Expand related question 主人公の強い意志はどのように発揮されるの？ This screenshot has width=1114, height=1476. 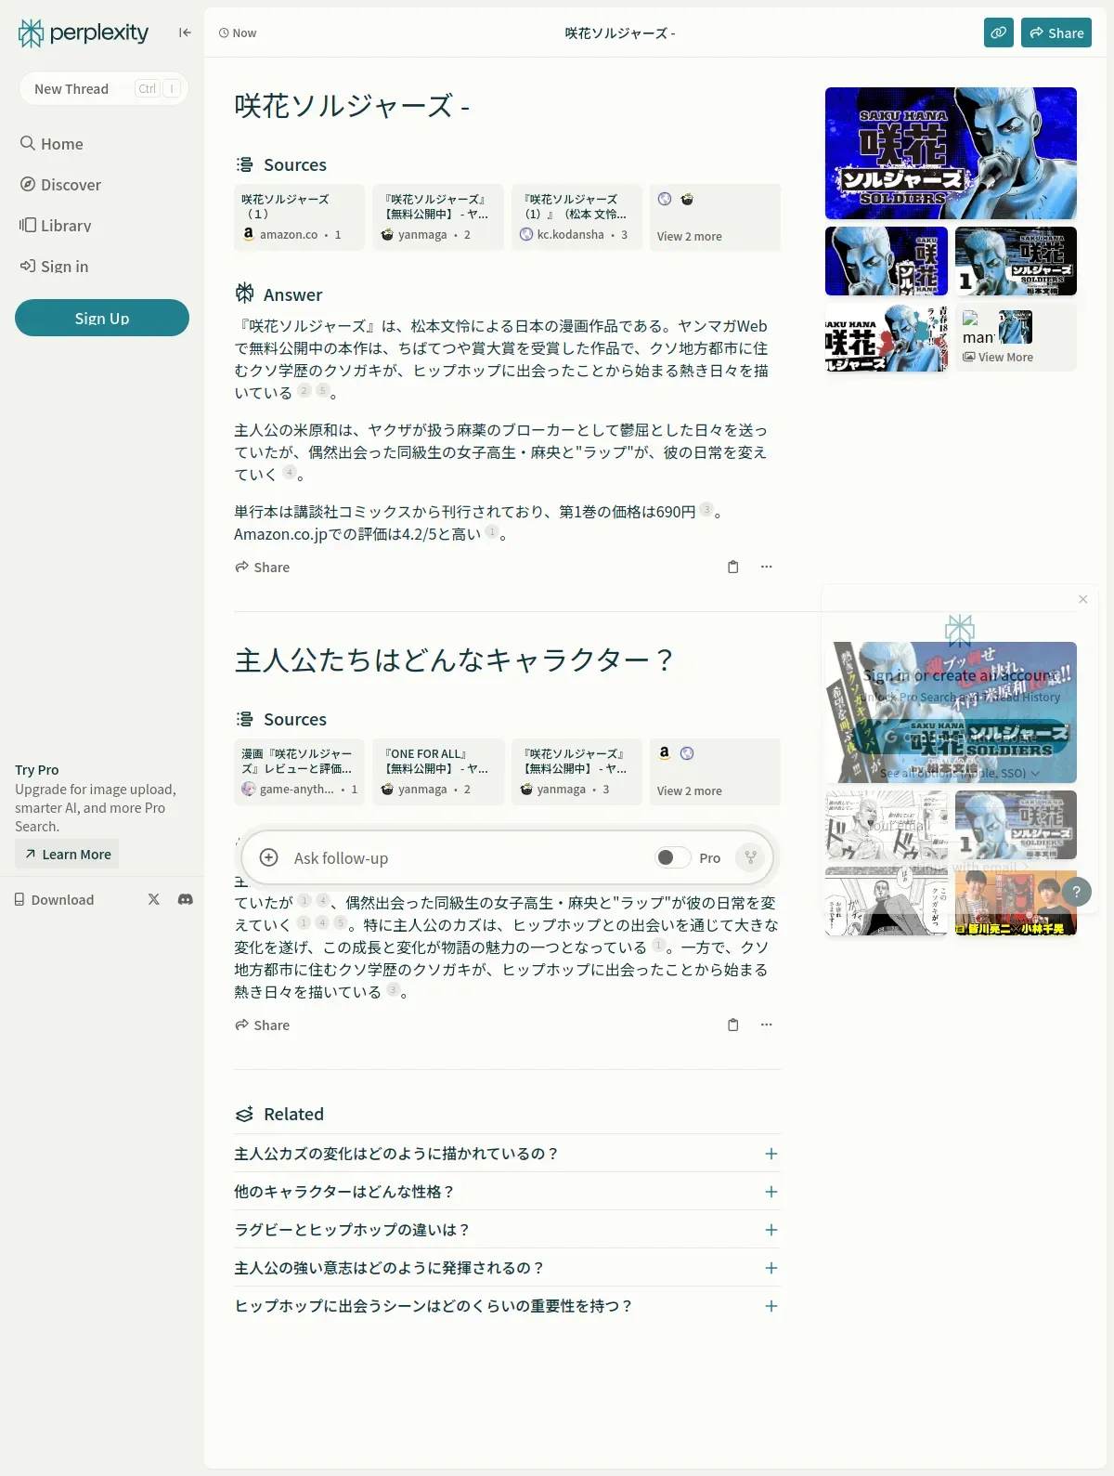pyautogui.click(x=507, y=1268)
